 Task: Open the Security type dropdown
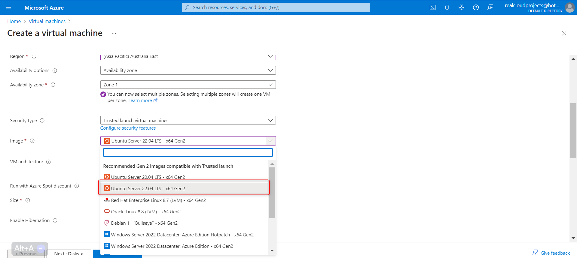coord(188,120)
